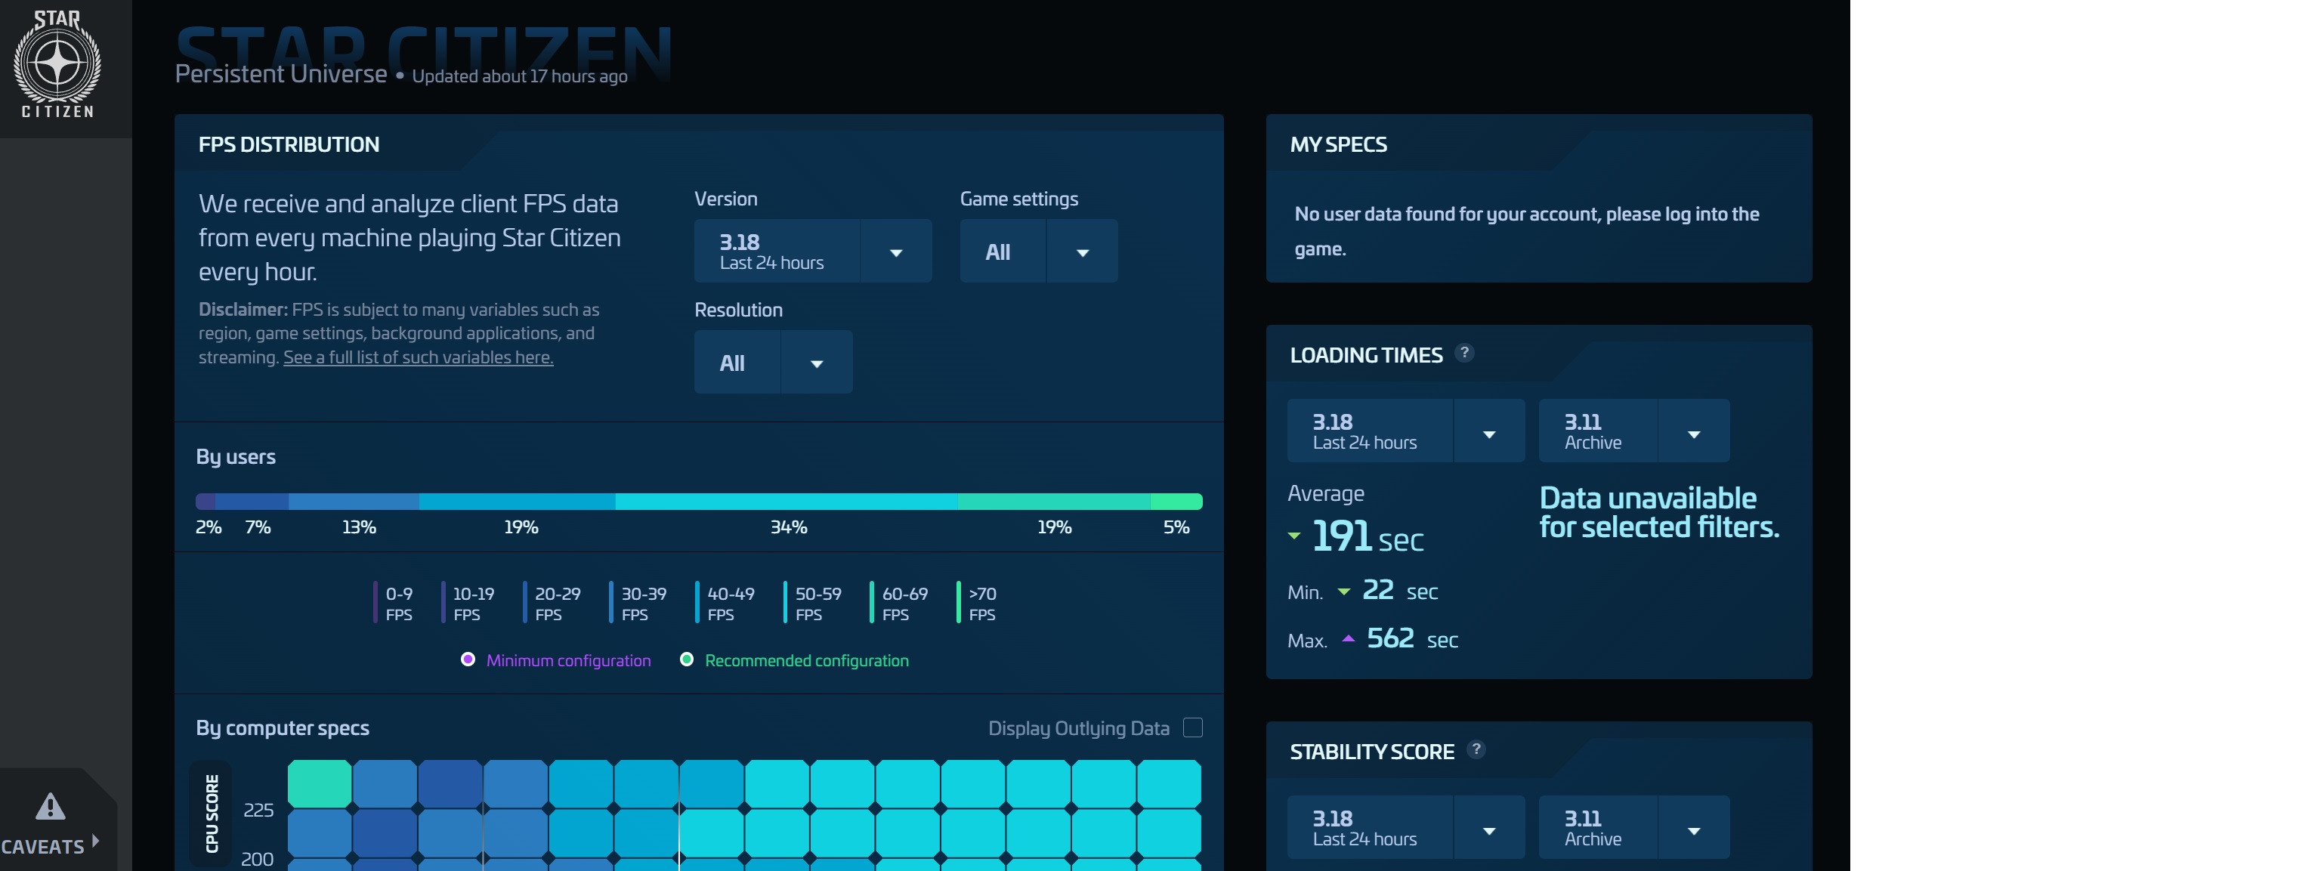
Task: Click the top-left green heatmap cell
Action: tap(319, 783)
